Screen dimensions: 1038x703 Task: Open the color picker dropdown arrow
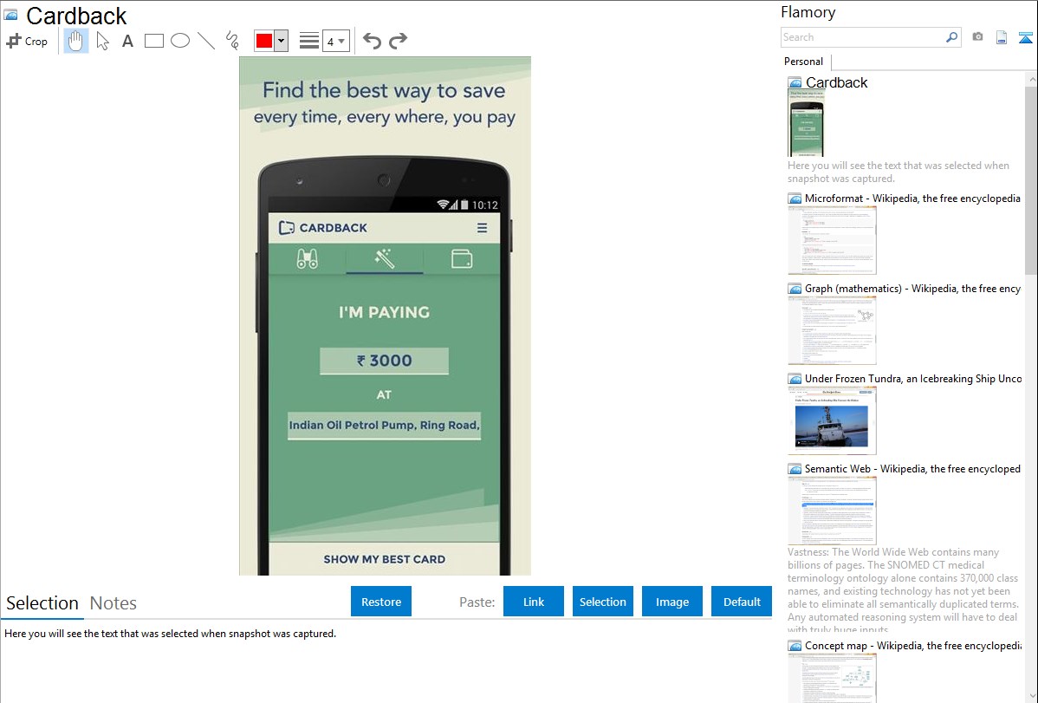(282, 41)
